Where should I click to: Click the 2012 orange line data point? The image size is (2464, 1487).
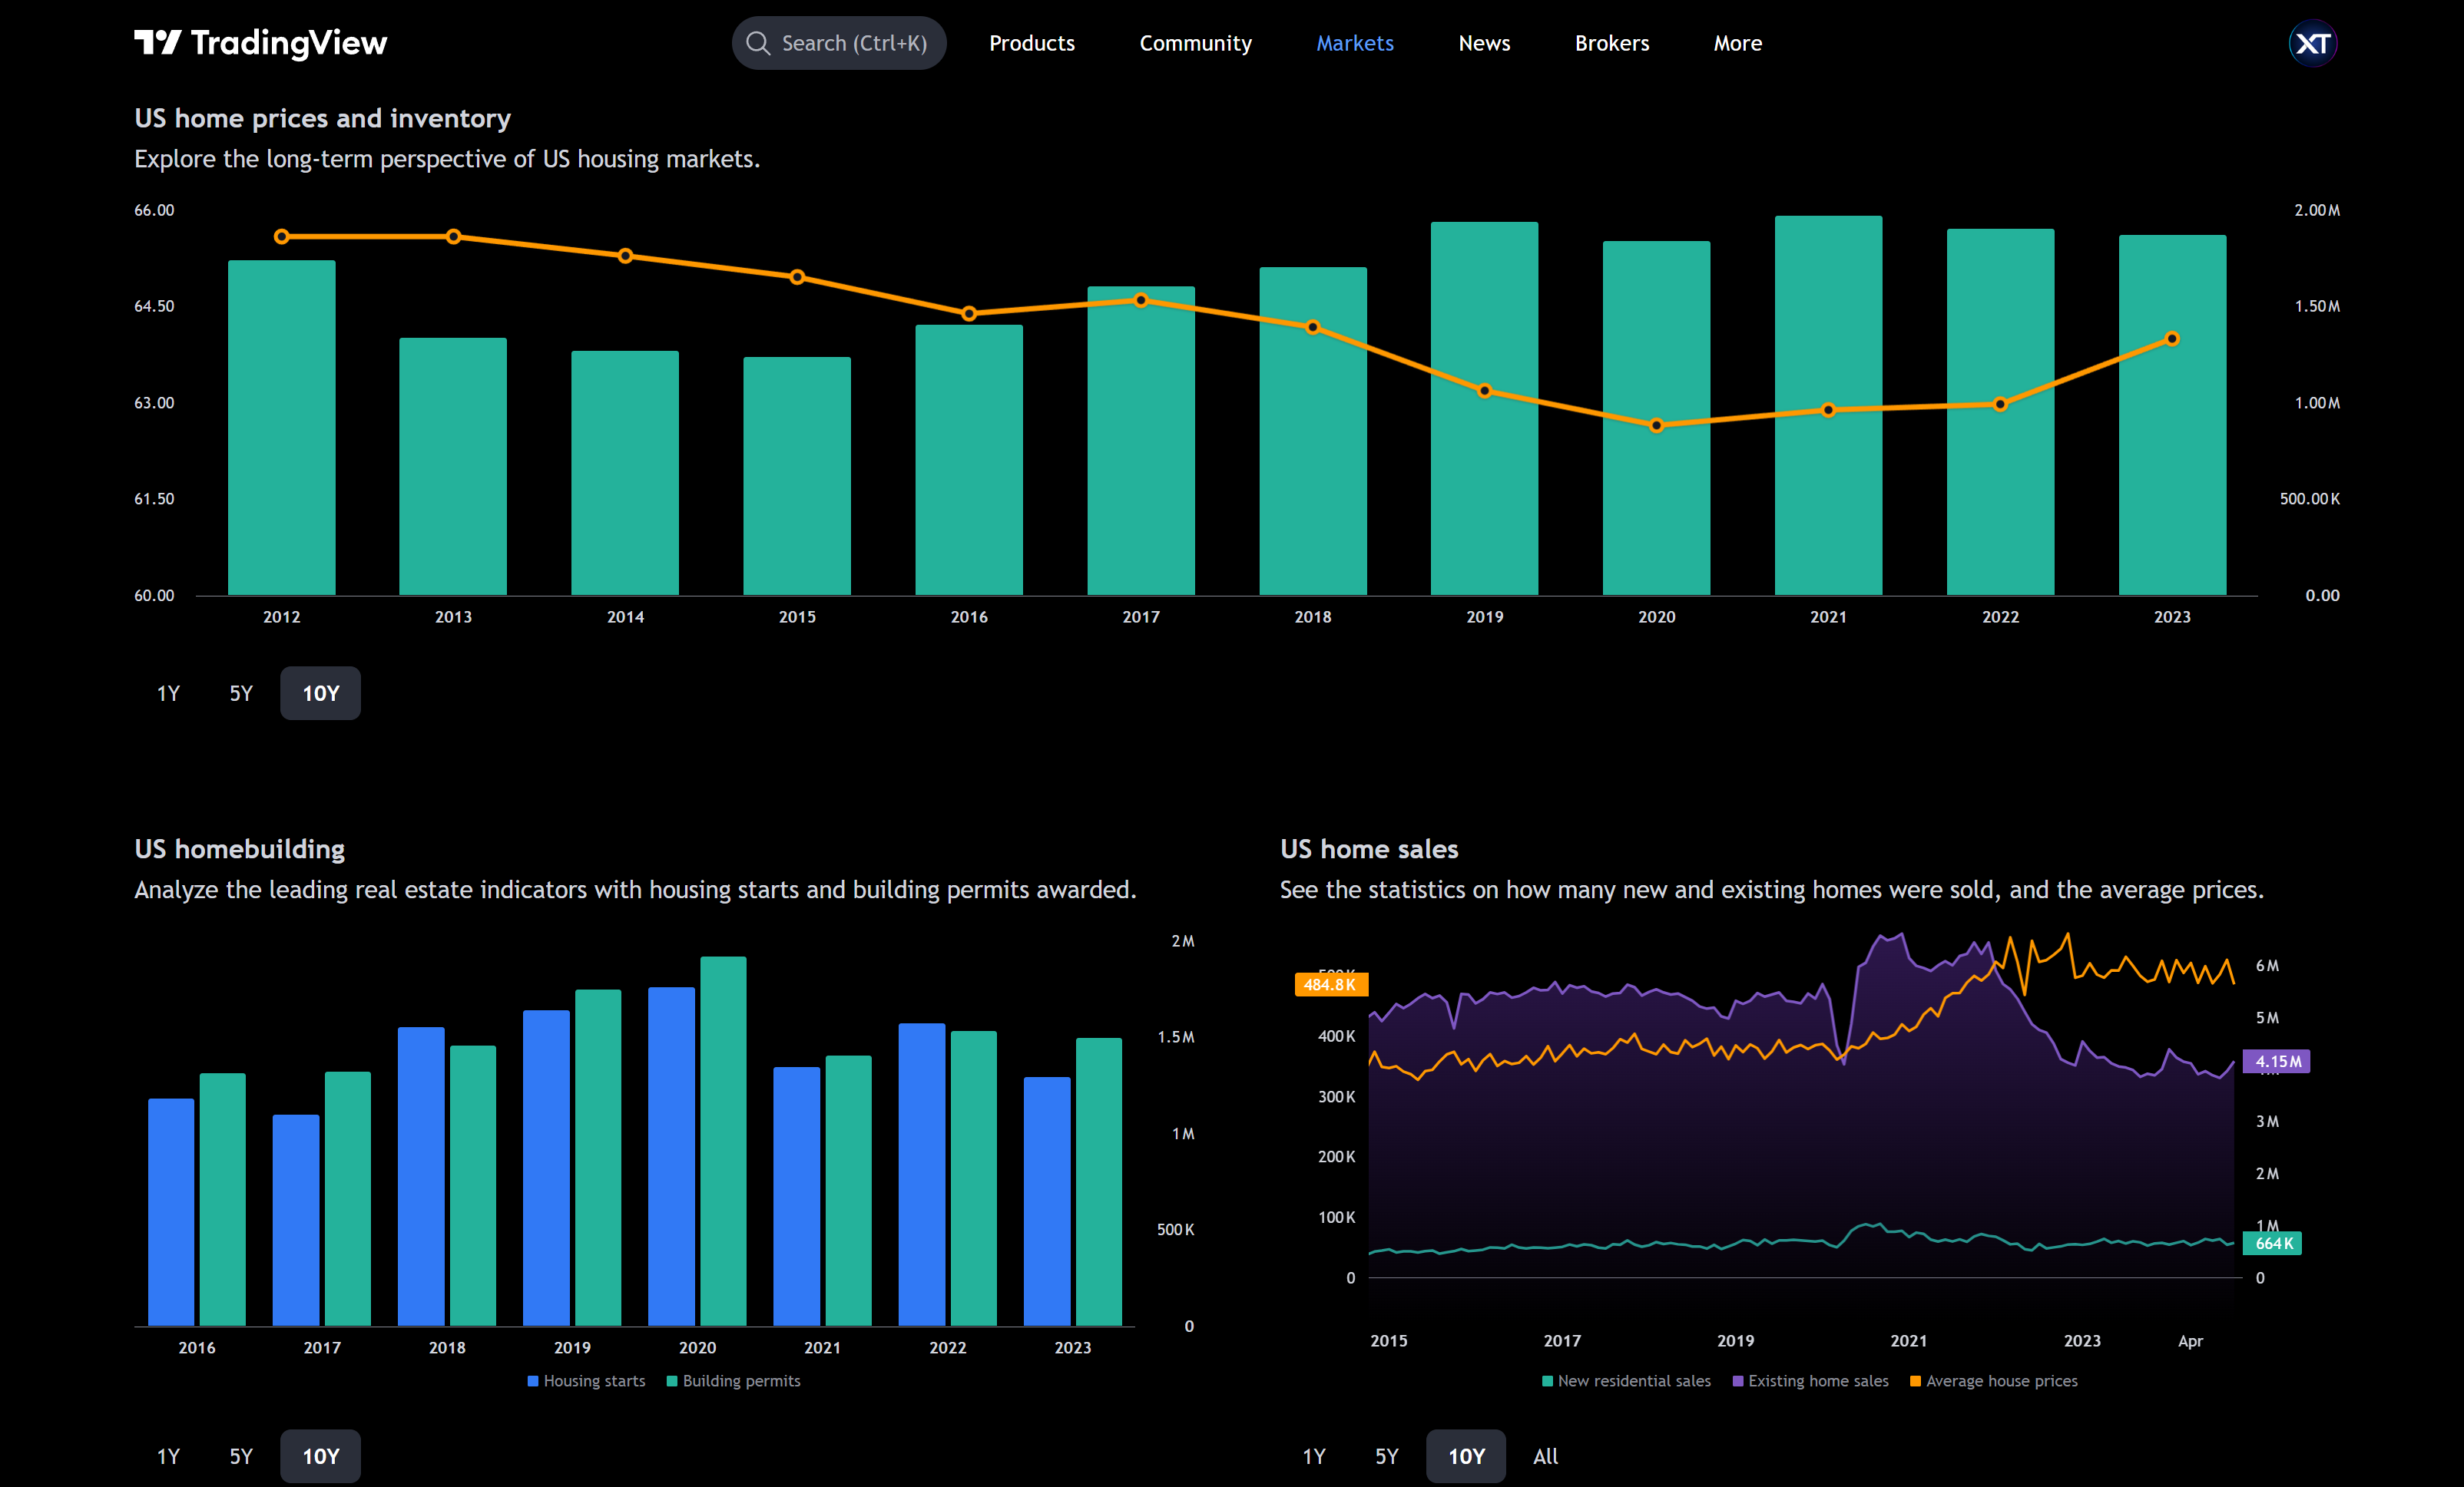(282, 237)
